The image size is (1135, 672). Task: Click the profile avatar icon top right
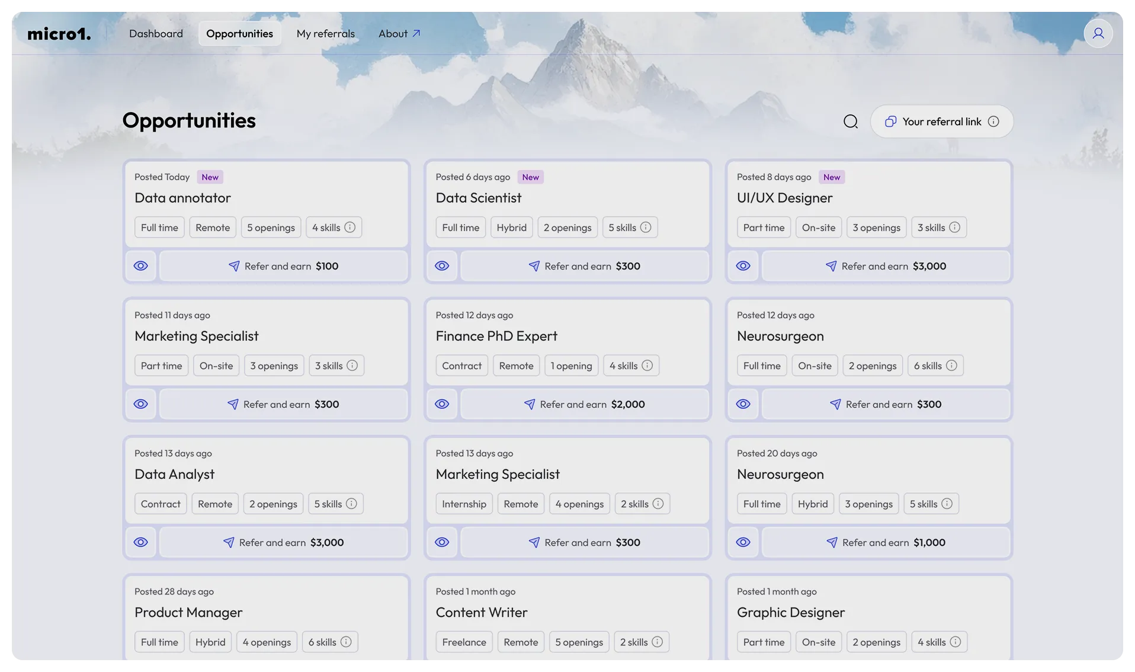1098,33
